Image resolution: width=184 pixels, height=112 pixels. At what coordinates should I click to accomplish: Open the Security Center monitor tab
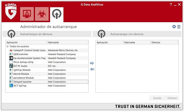pos(27,14)
